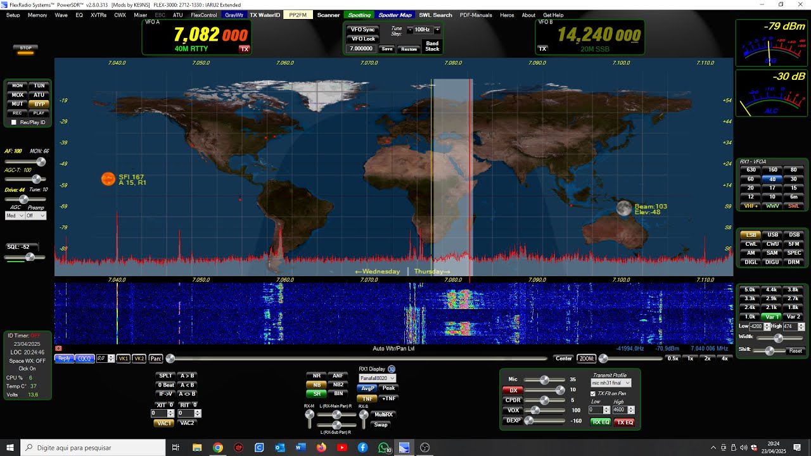This screenshot has width=811, height=456.
Task: Open the Setup menu
Action: 13,15
